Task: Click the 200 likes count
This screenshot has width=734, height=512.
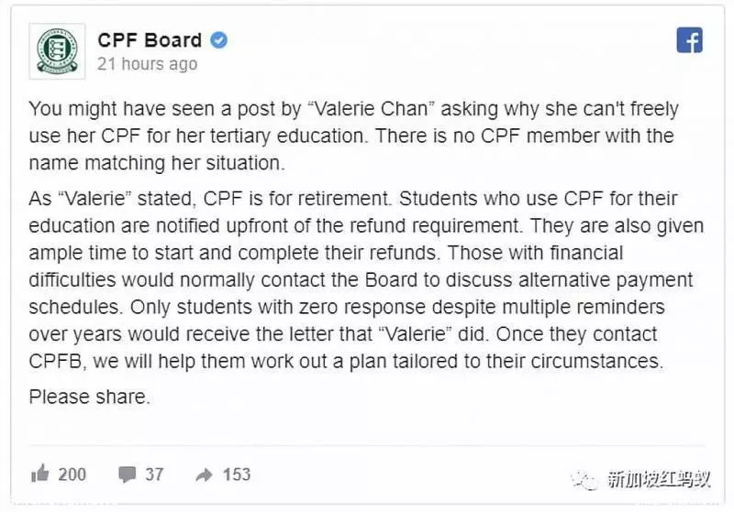Action: click(72, 474)
